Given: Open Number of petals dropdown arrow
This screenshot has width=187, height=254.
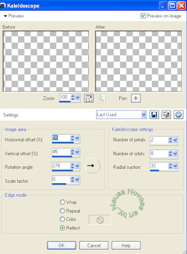Looking at the screenshot, I should click(176, 140).
